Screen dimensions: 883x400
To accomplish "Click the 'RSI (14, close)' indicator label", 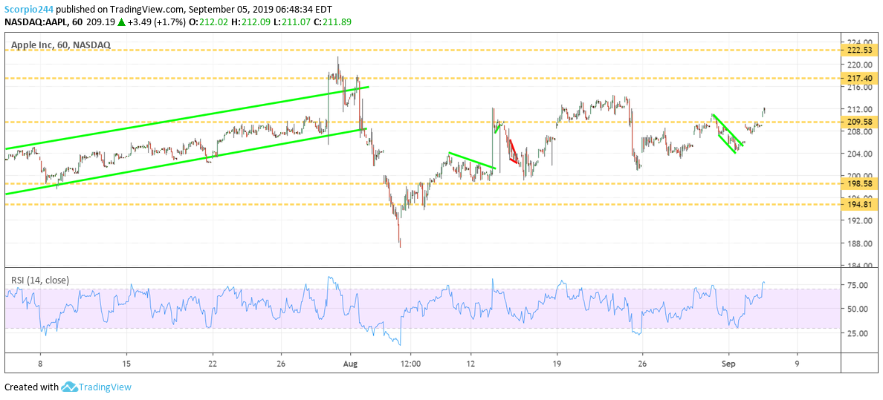I will pyautogui.click(x=39, y=280).
